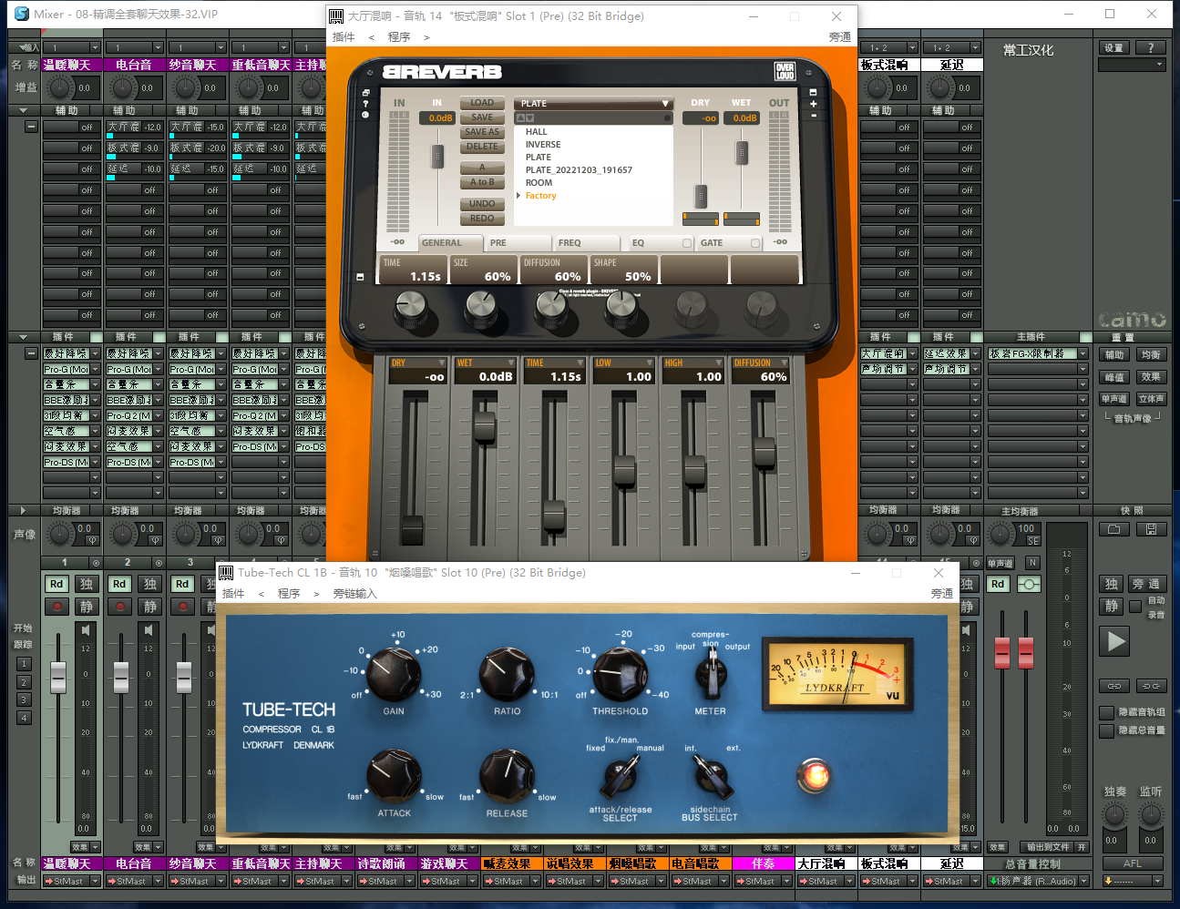This screenshot has width=1180, height=909.
Task: Toggle solo 独 on channel 1
Action: pos(87,584)
